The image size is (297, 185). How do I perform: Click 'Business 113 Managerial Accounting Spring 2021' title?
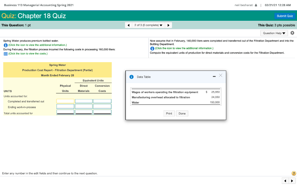[x=39, y=5]
